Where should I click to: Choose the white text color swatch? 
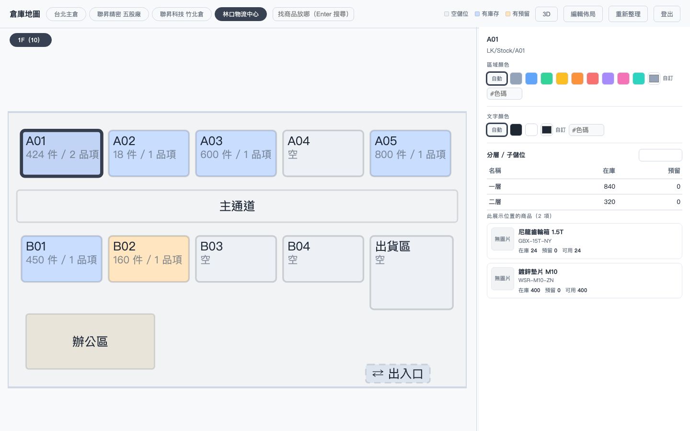(531, 130)
